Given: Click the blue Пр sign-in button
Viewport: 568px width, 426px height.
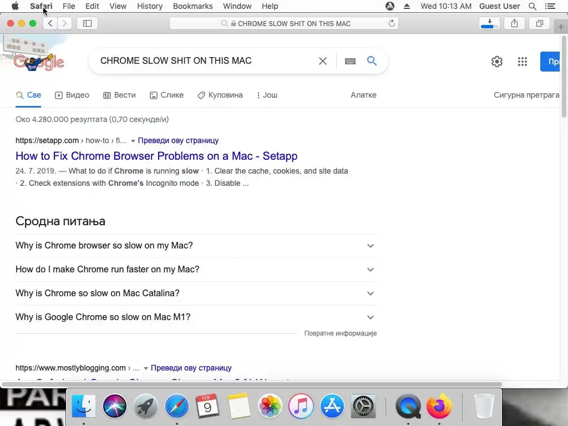Looking at the screenshot, I should click(x=550, y=62).
